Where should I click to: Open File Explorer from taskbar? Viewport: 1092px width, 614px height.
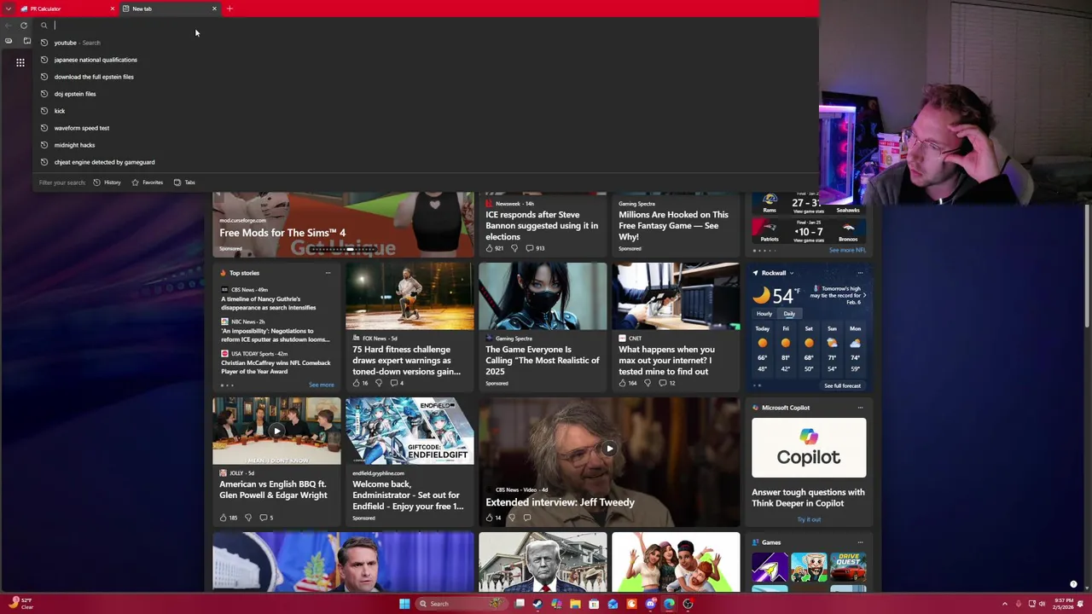tap(575, 604)
